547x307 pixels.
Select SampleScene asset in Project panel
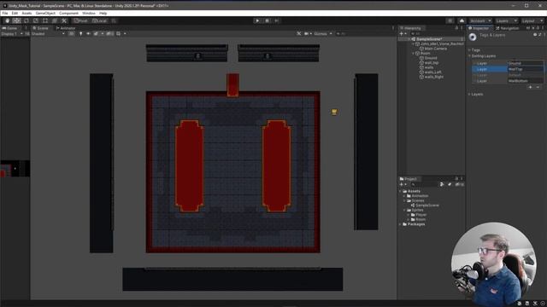pyautogui.click(x=425, y=206)
